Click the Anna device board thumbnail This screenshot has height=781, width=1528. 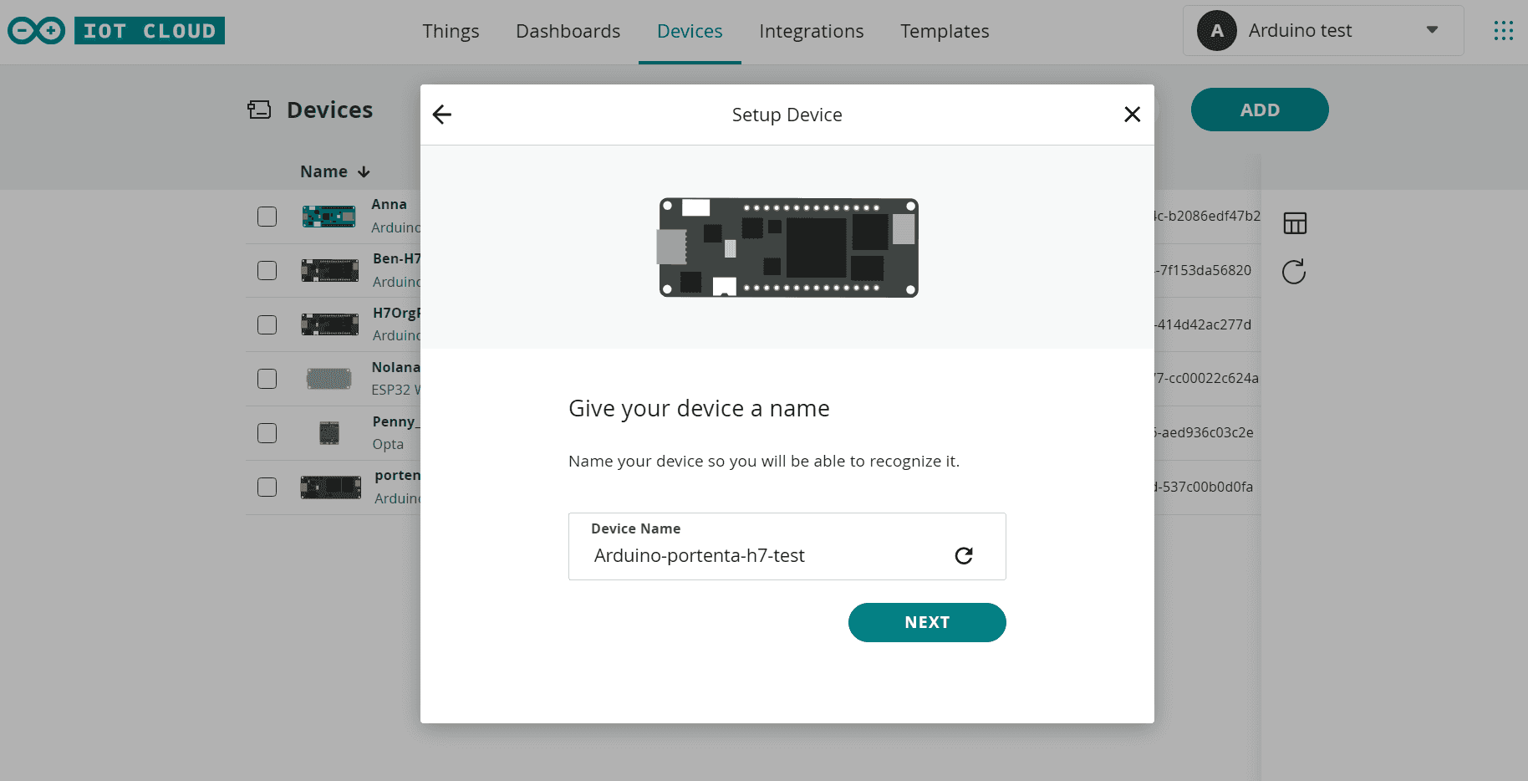click(x=329, y=217)
